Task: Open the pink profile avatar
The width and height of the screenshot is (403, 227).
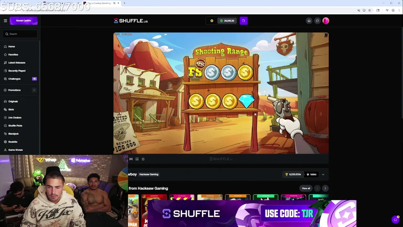Action: click(x=326, y=21)
